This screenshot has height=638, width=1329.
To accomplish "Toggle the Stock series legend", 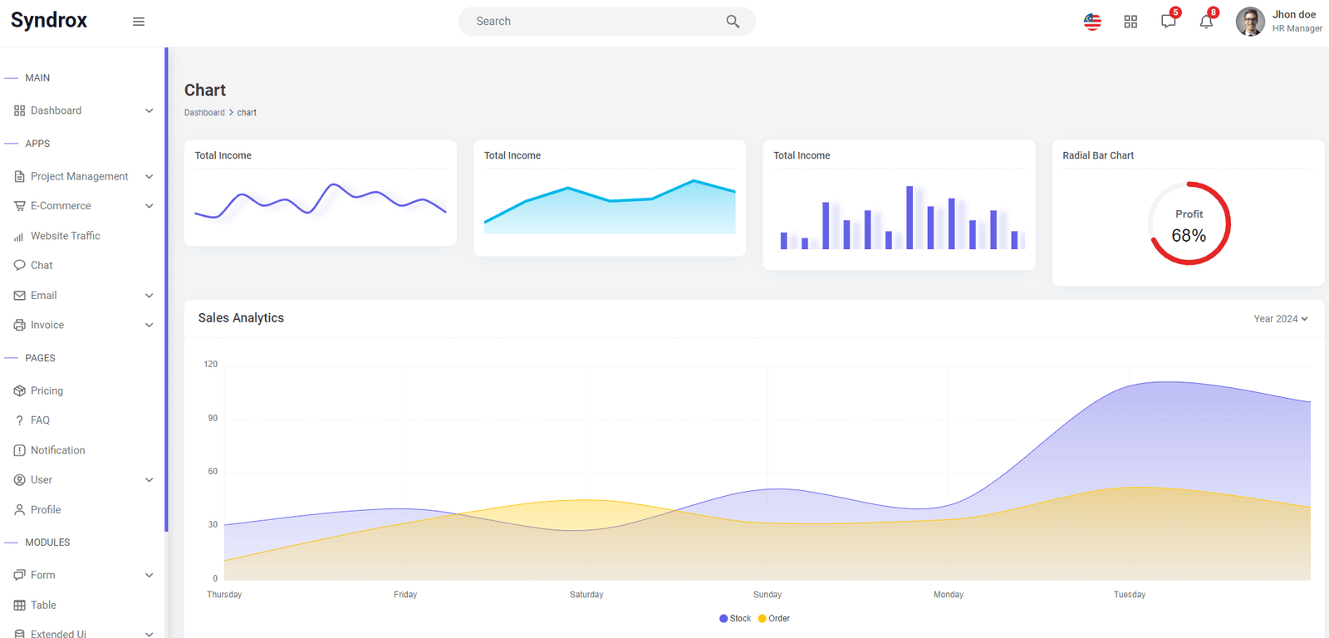I will tap(735, 619).
